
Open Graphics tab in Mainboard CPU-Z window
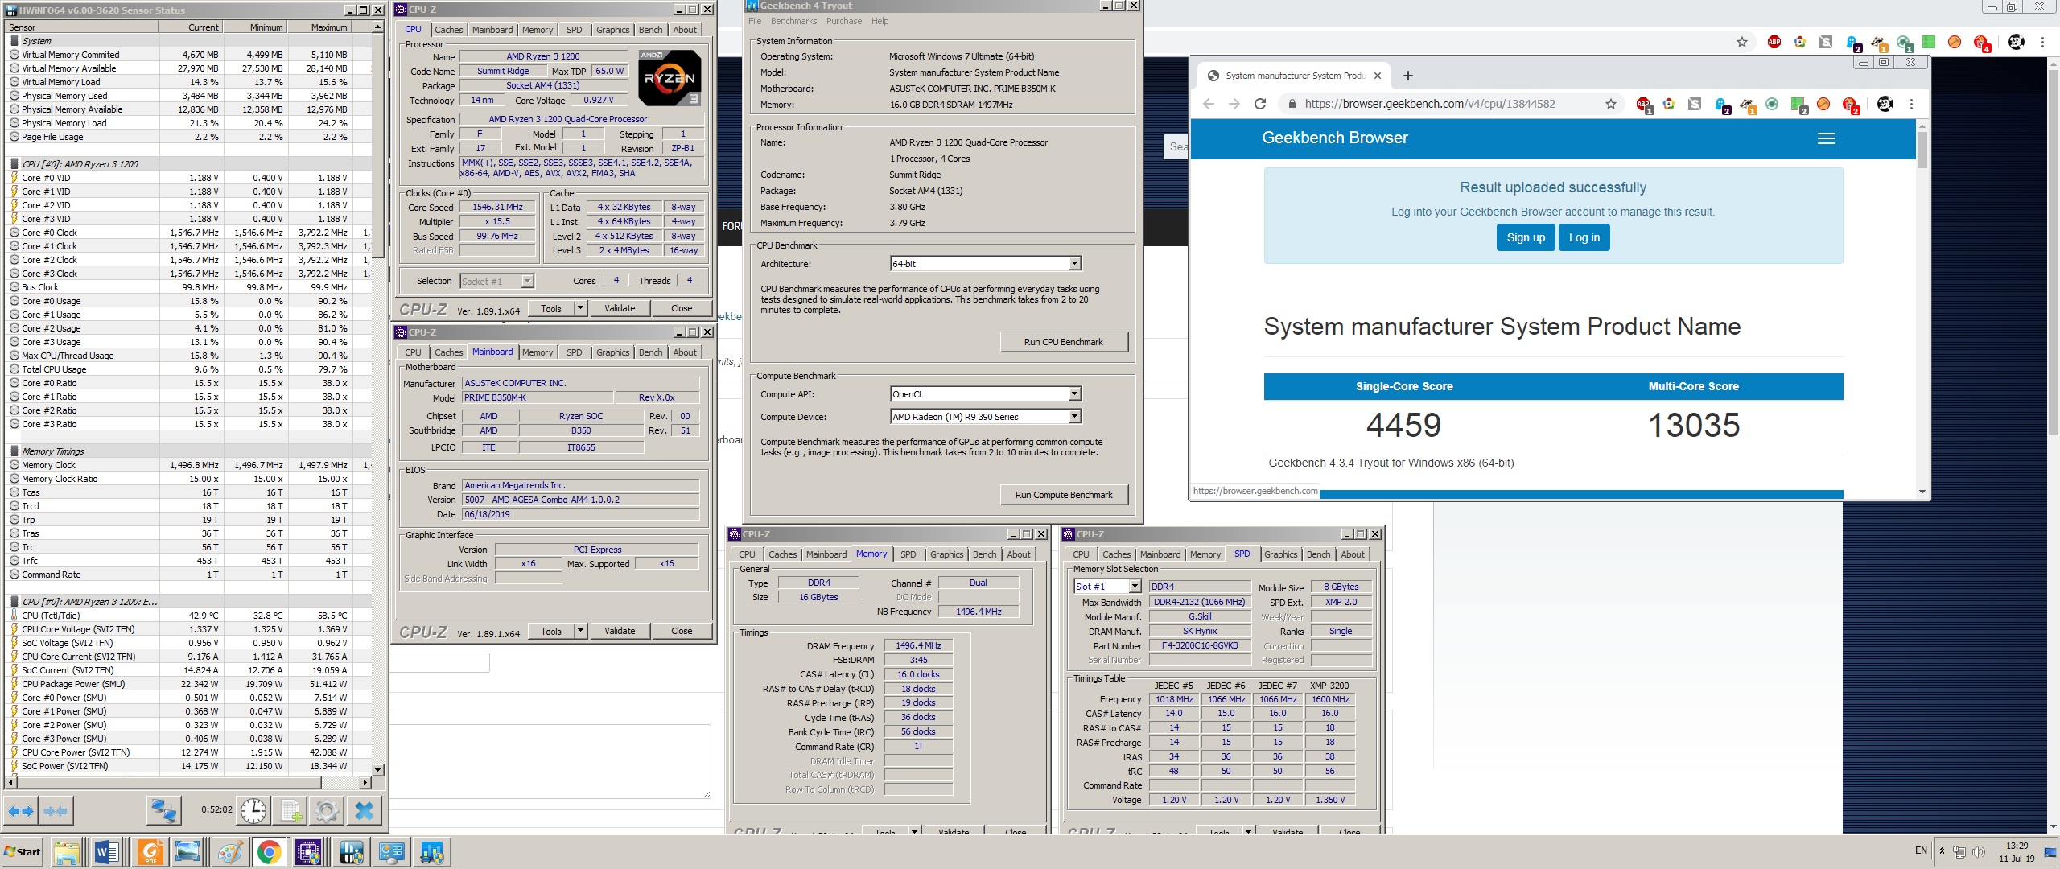[x=613, y=352]
